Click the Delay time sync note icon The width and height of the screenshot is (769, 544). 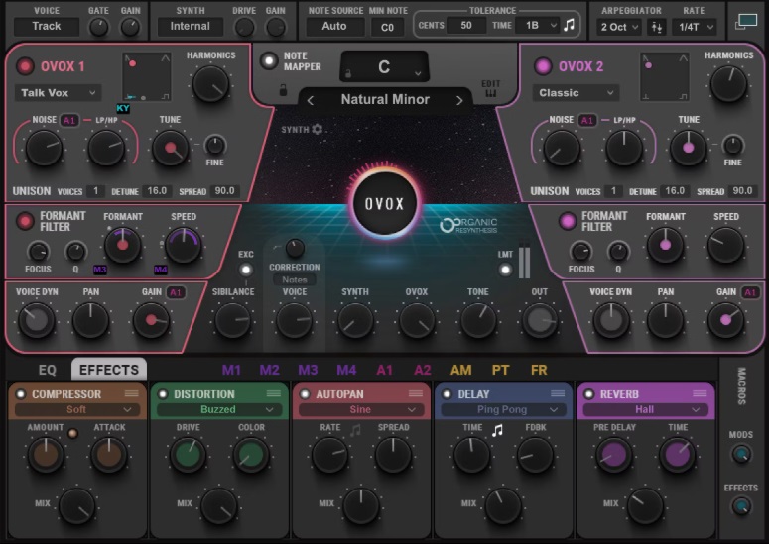click(497, 430)
